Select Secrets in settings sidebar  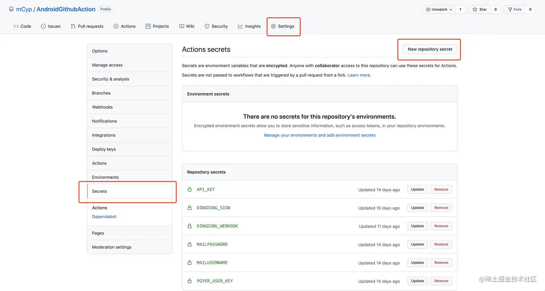point(129,191)
